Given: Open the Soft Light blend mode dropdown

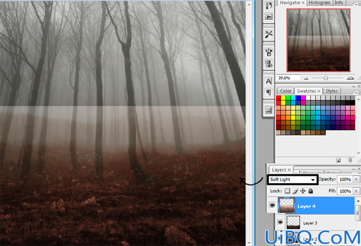Looking at the screenshot, I should pos(292,179).
